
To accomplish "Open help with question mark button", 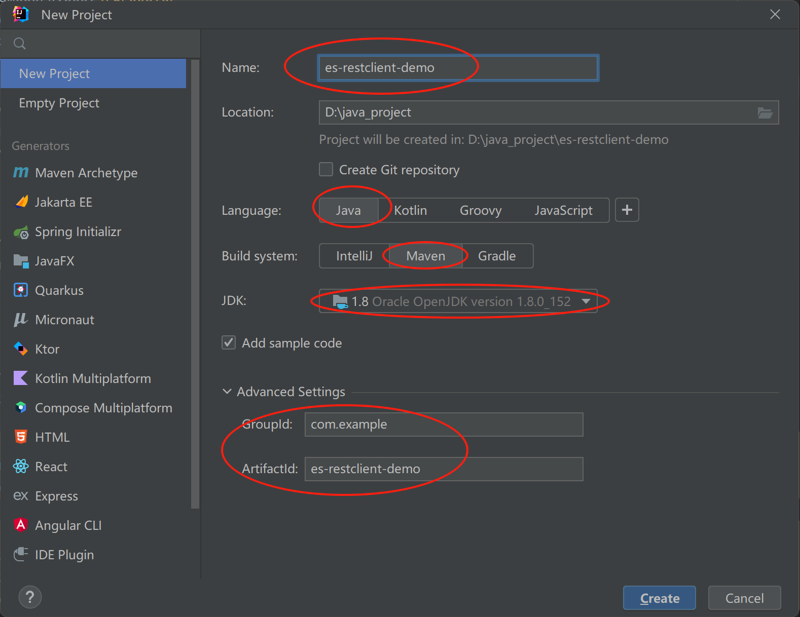I will (x=30, y=597).
